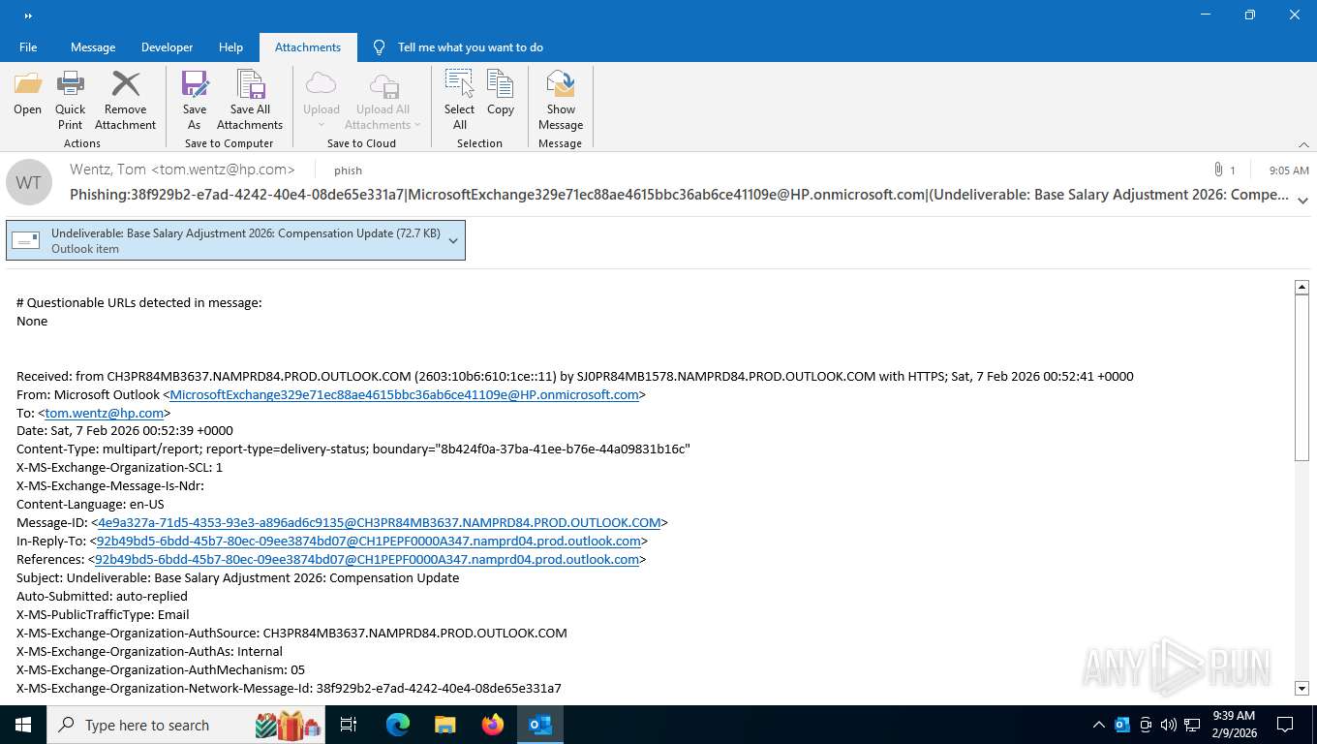Screen dimensions: 1317x744
Task: Open File Explorer from taskbar
Action: pyautogui.click(x=445, y=725)
